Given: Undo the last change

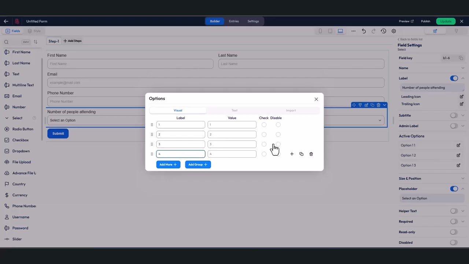Looking at the screenshot, I should (x=363, y=31).
